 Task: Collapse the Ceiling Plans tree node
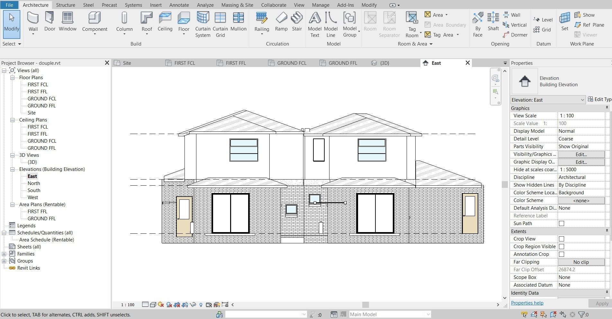(x=12, y=120)
